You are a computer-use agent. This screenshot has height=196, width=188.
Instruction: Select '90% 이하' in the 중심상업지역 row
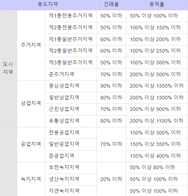(x=111, y=86)
